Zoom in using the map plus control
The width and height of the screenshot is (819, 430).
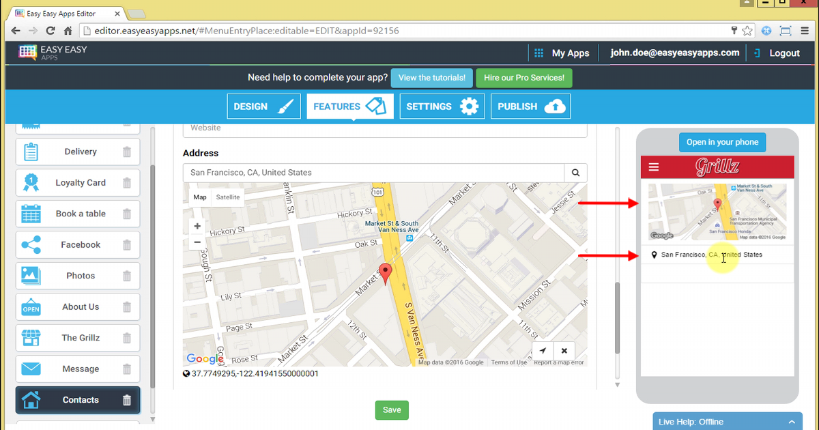(x=197, y=225)
